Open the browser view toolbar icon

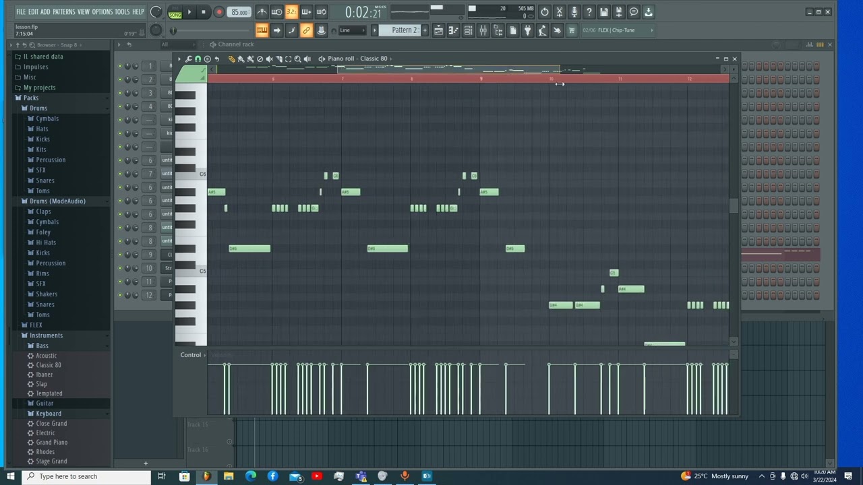coord(498,30)
